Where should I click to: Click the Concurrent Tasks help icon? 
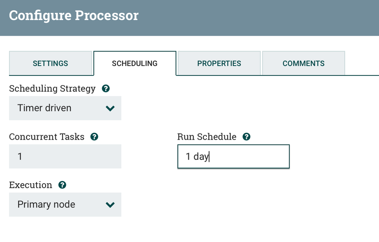[x=94, y=137]
